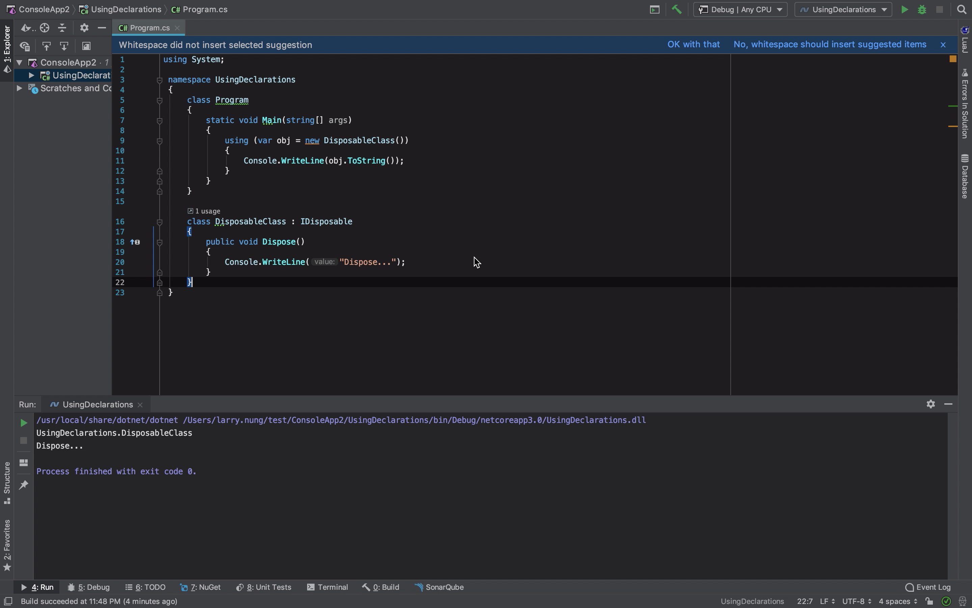Open the 0: Build tool window
The width and height of the screenshot is (972, 608).
pos(381,587)
